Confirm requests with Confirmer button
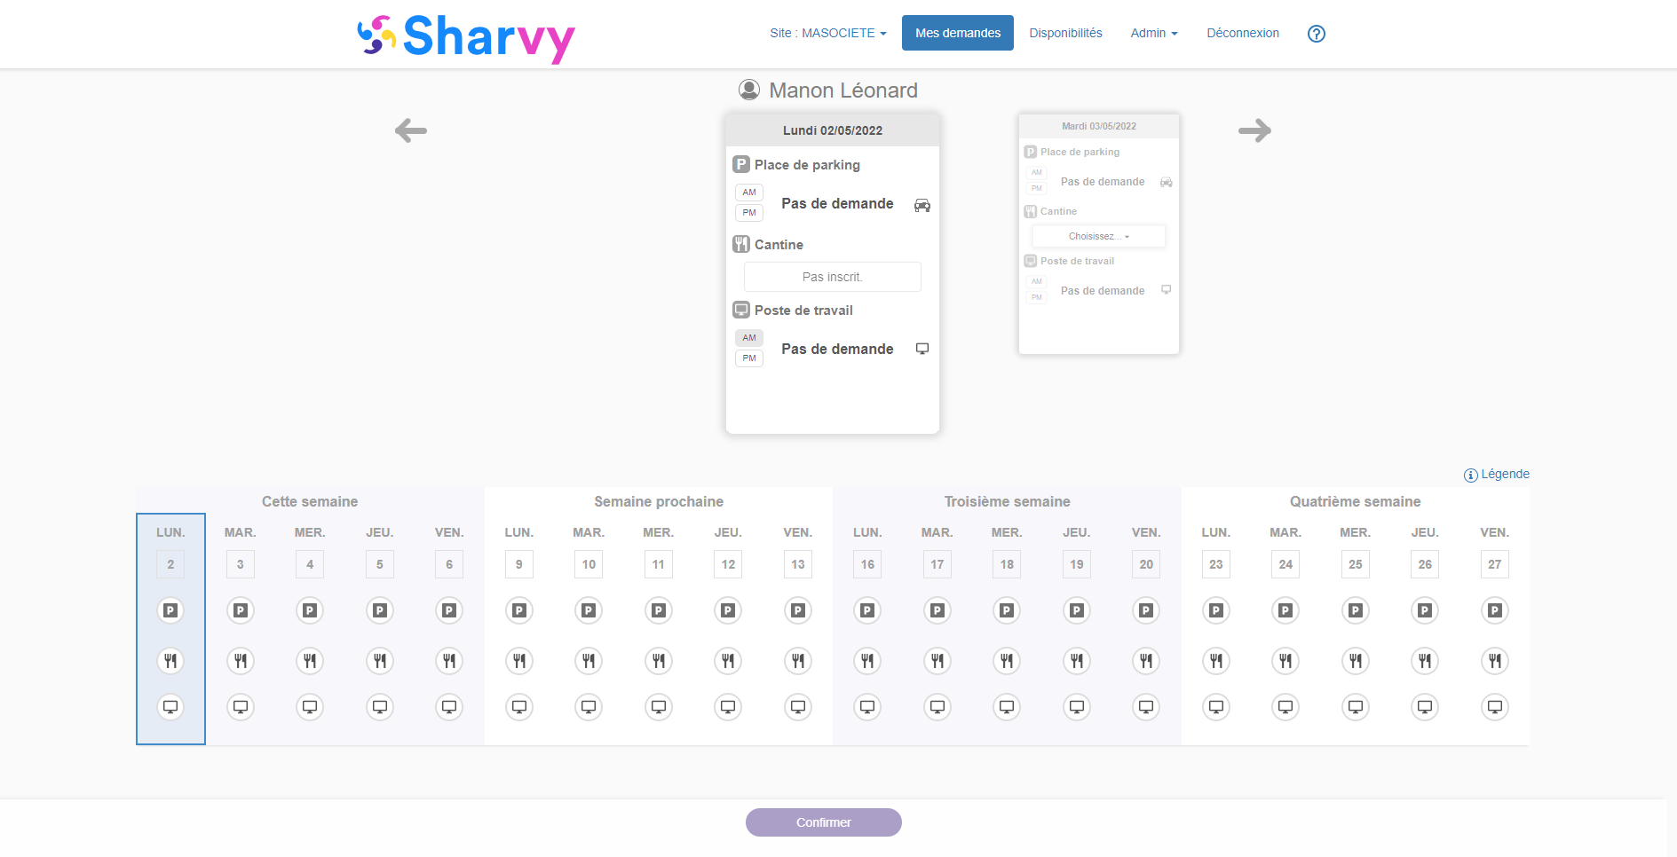The width and height of the screenshot is (1677, 857). [x=824, y=822]
